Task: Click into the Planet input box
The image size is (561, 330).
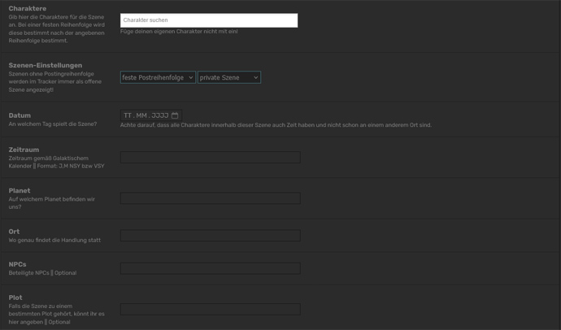Action: [210, 198]
